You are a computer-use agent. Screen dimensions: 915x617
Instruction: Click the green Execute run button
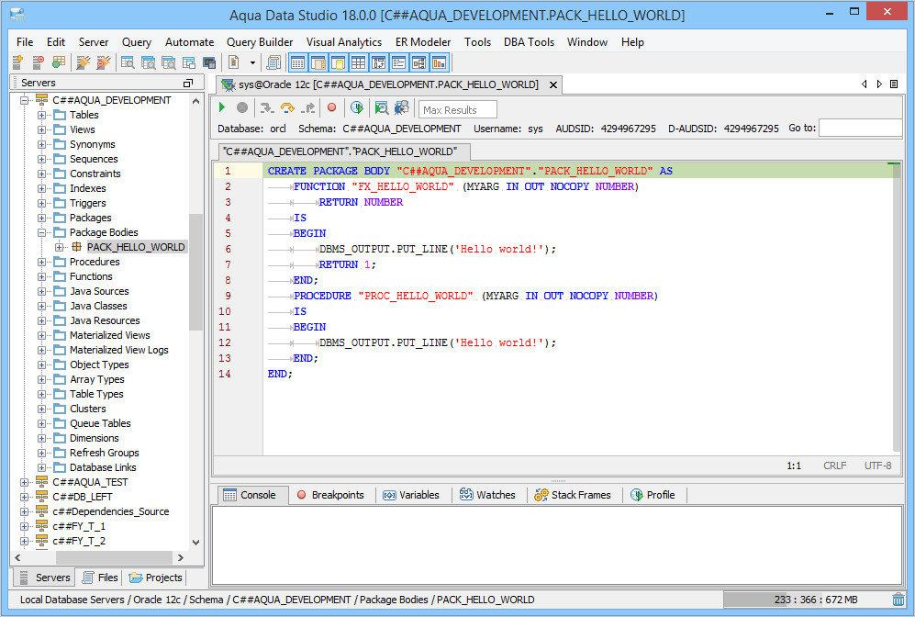tap(222, 108)
